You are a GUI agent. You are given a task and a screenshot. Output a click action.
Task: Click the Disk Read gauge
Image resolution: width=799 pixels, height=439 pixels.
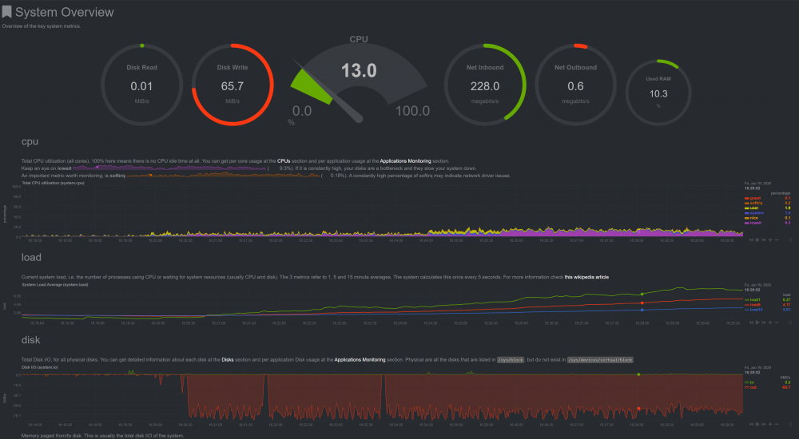[141, 85]
